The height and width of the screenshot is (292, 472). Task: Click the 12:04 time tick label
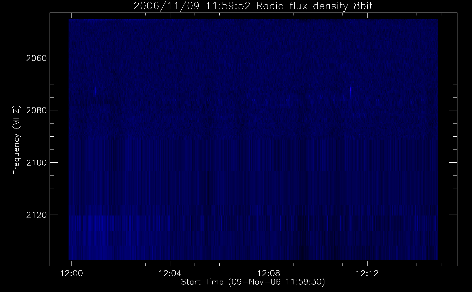[x=170, y=274]
